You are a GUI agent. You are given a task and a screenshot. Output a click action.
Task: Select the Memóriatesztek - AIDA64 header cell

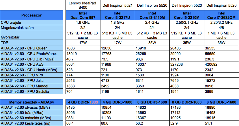pos(32,102)
